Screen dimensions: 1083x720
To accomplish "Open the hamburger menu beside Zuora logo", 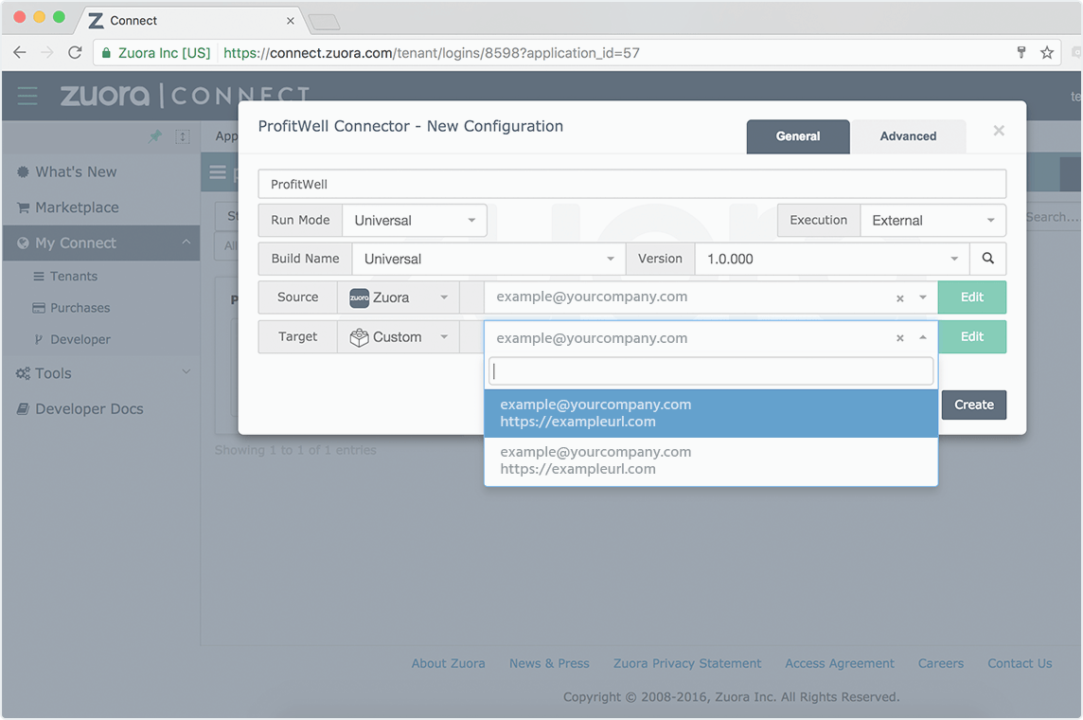I will click(27, 96).
